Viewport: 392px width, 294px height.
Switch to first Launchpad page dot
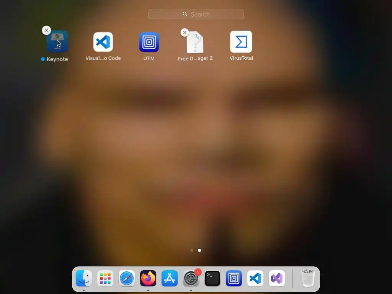click(x=192, y=250)
